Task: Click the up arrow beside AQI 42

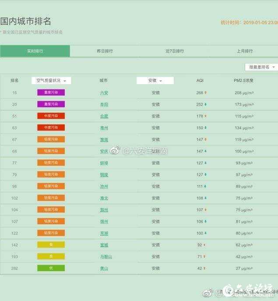Action: coord(205,269)
